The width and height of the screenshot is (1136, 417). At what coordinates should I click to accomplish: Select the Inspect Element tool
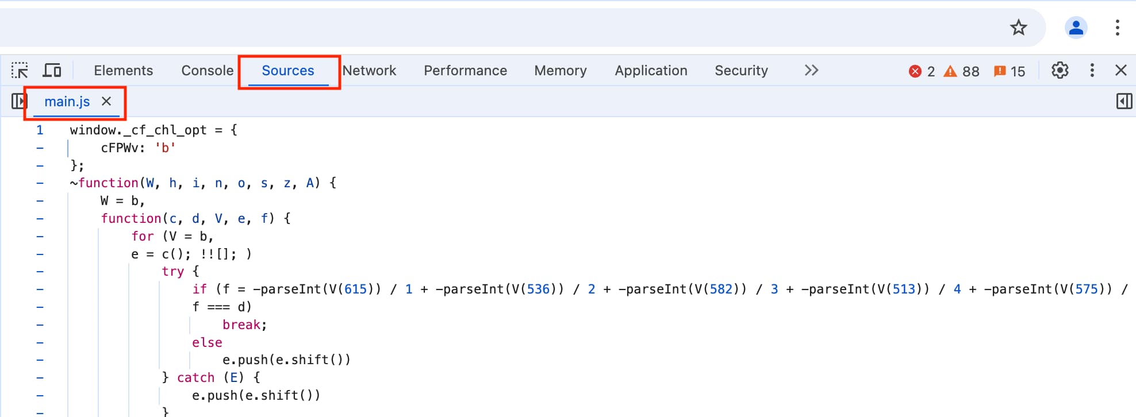(20, 70)
